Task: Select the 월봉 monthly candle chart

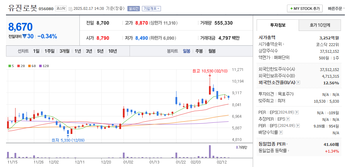Action: [x=212, y=51]
